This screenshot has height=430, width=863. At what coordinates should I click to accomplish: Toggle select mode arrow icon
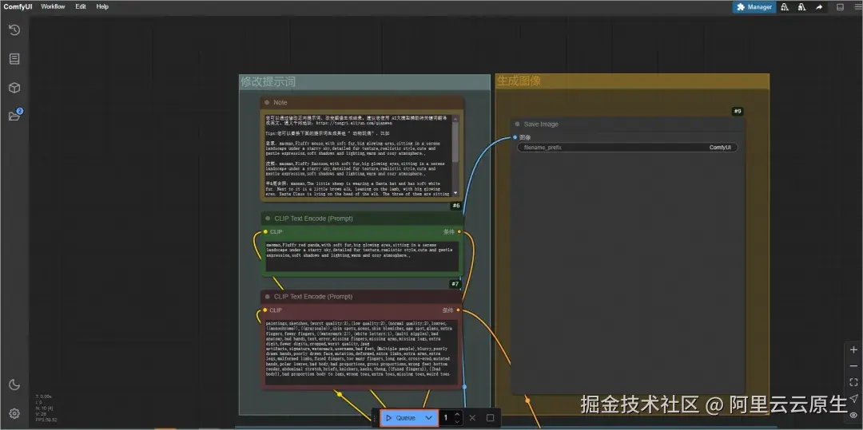pos(853,399)
